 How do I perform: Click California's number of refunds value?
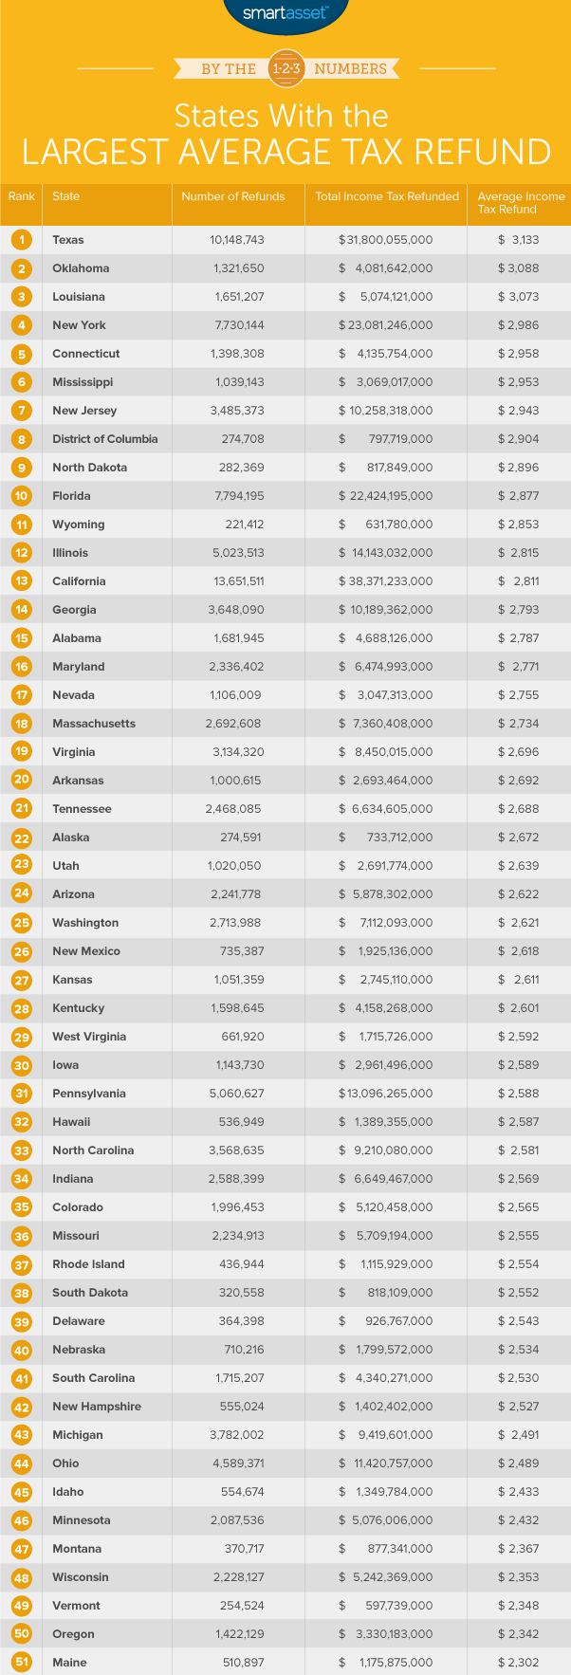pos(237,581)
